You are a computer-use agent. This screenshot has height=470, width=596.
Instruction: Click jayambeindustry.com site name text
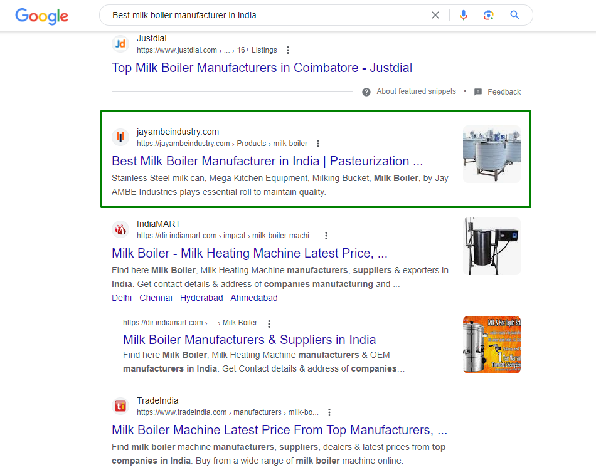click(178, 132)
